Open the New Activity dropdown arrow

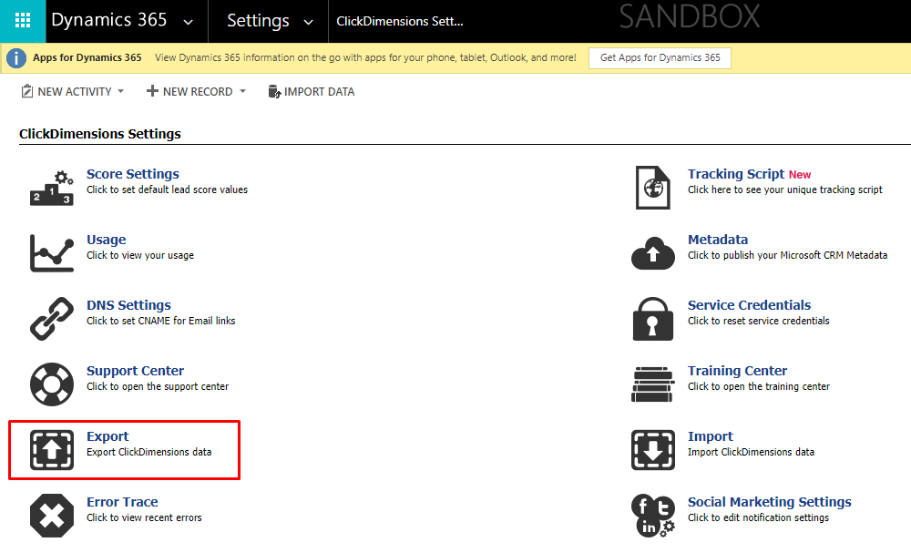[x=121, y=92]
